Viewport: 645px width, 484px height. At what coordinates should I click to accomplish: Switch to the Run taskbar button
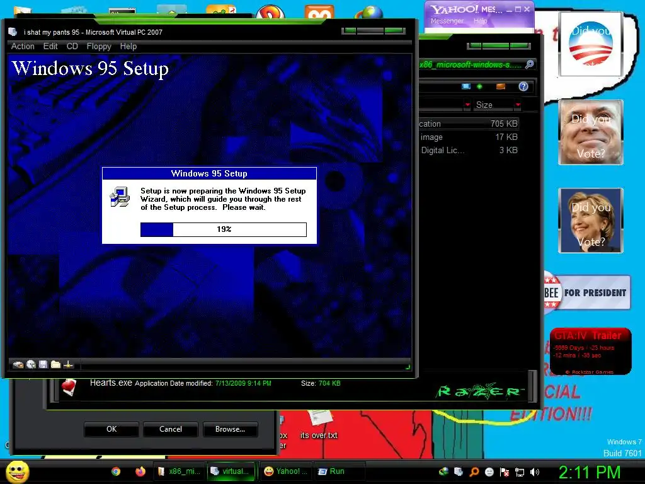pos(340,471)
